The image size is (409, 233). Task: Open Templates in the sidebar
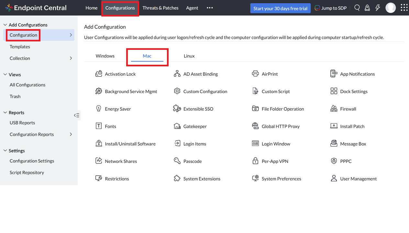coord(20,47)
